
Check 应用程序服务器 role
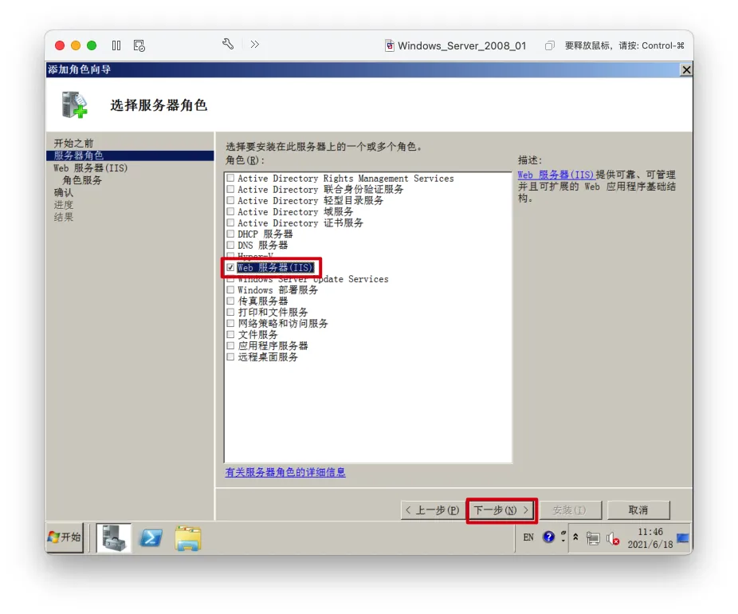point(230,345)
